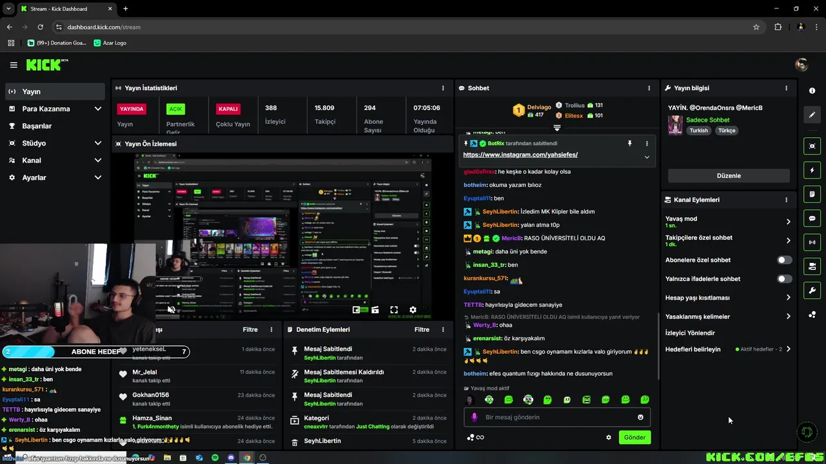Screen dimensions: 826x464
Task: Open chat settings gear icon
Action: [608, 437]
